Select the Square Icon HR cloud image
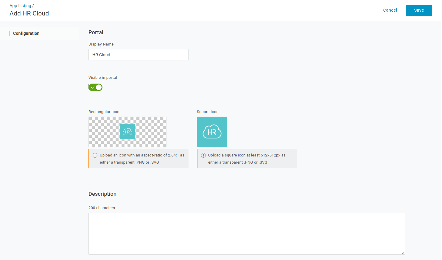This screenshot has height=260, width=442. pyautogui.click(x=212, y=132)
